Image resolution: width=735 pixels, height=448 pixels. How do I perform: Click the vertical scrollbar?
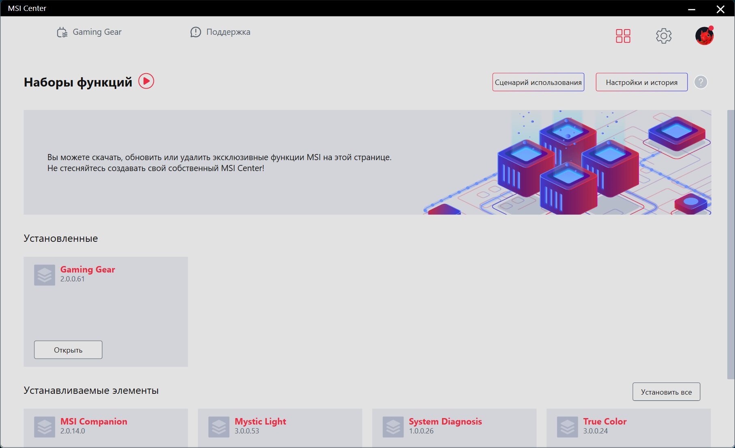[x=731, y=245]
